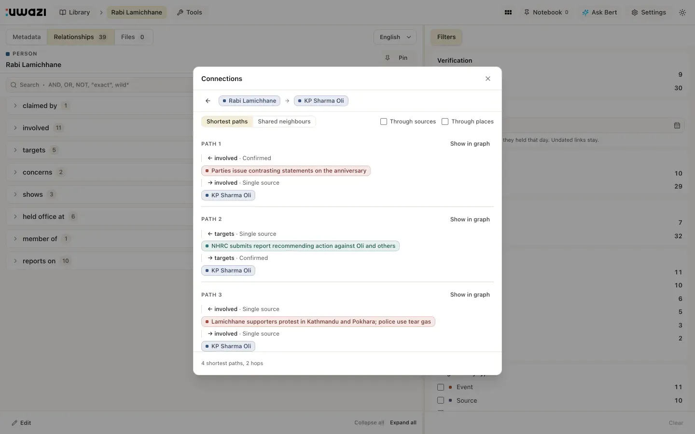Click Collapse all

click(369, 423)
